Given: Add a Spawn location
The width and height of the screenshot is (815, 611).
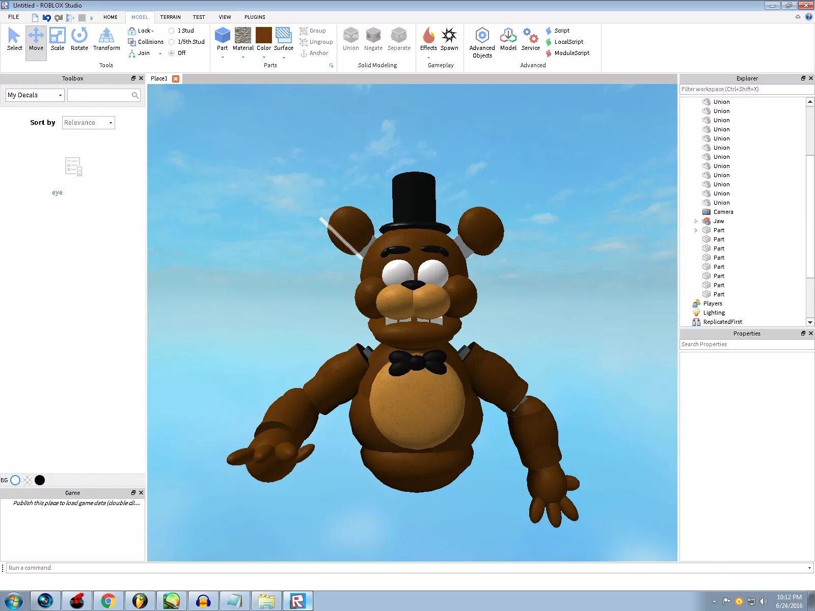Looking at the screenshot, I should (x=449, y=40).
